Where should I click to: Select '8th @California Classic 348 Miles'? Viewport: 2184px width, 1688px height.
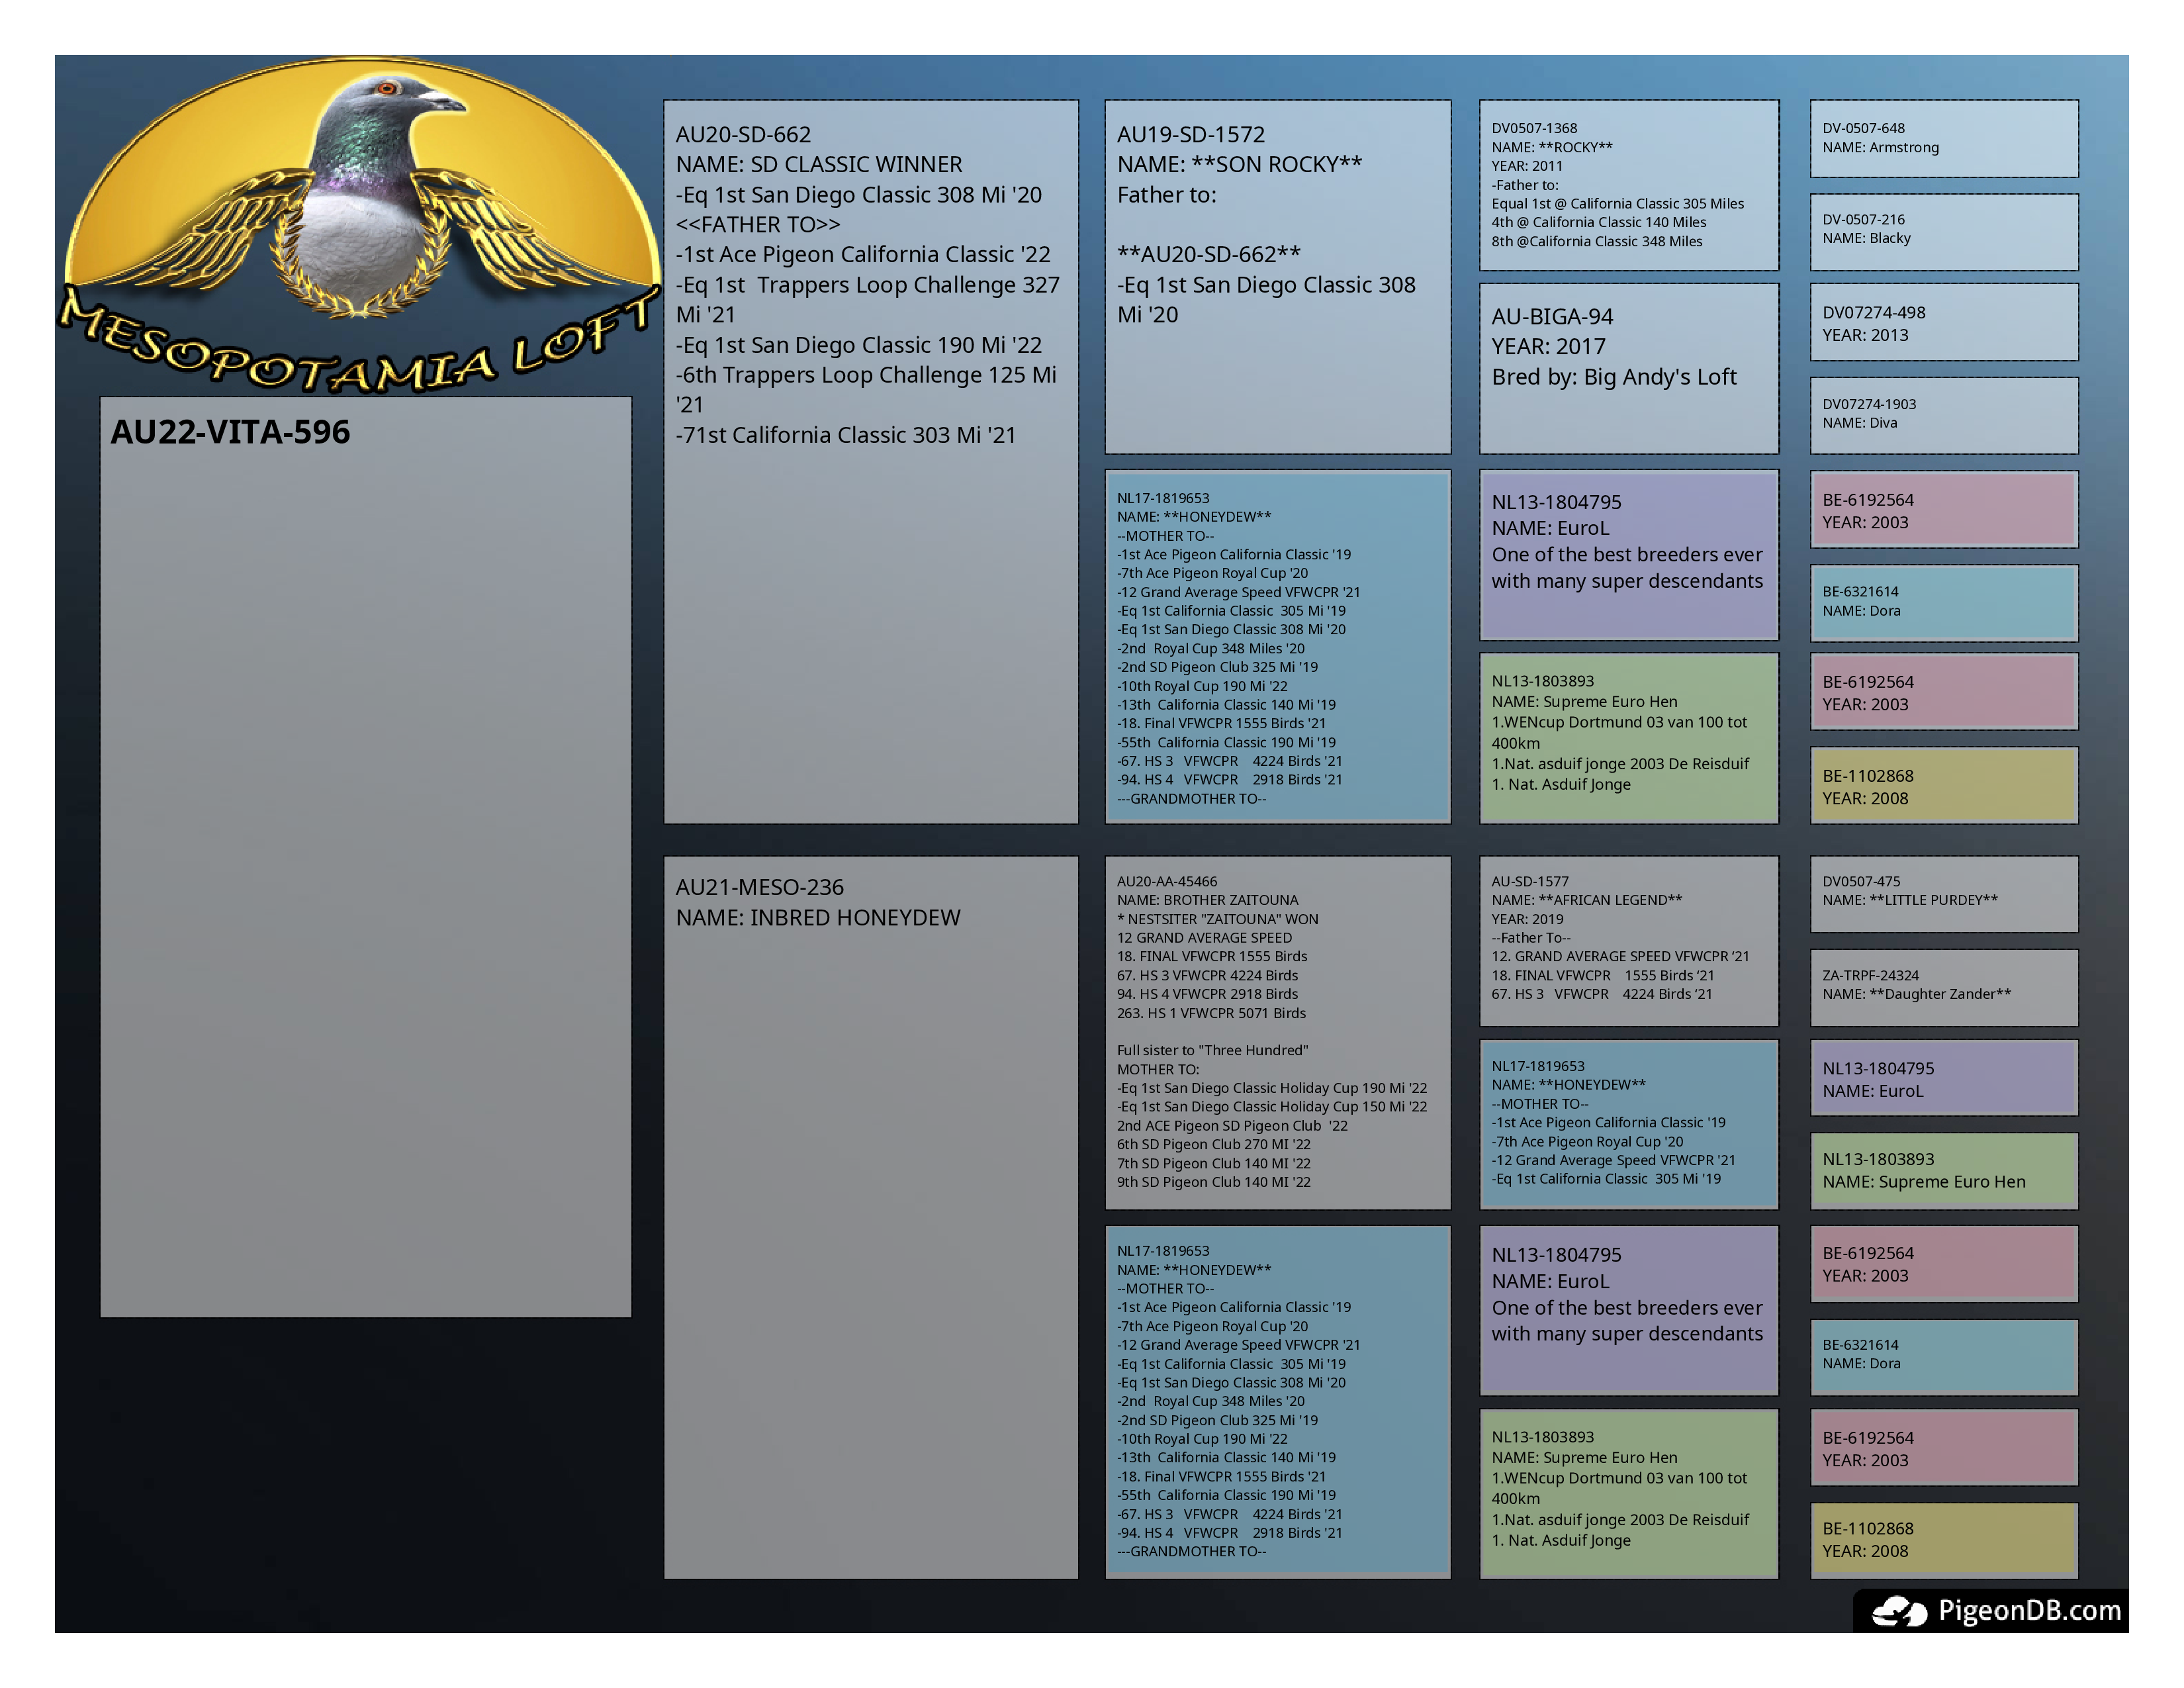[x=1597, y=242]
